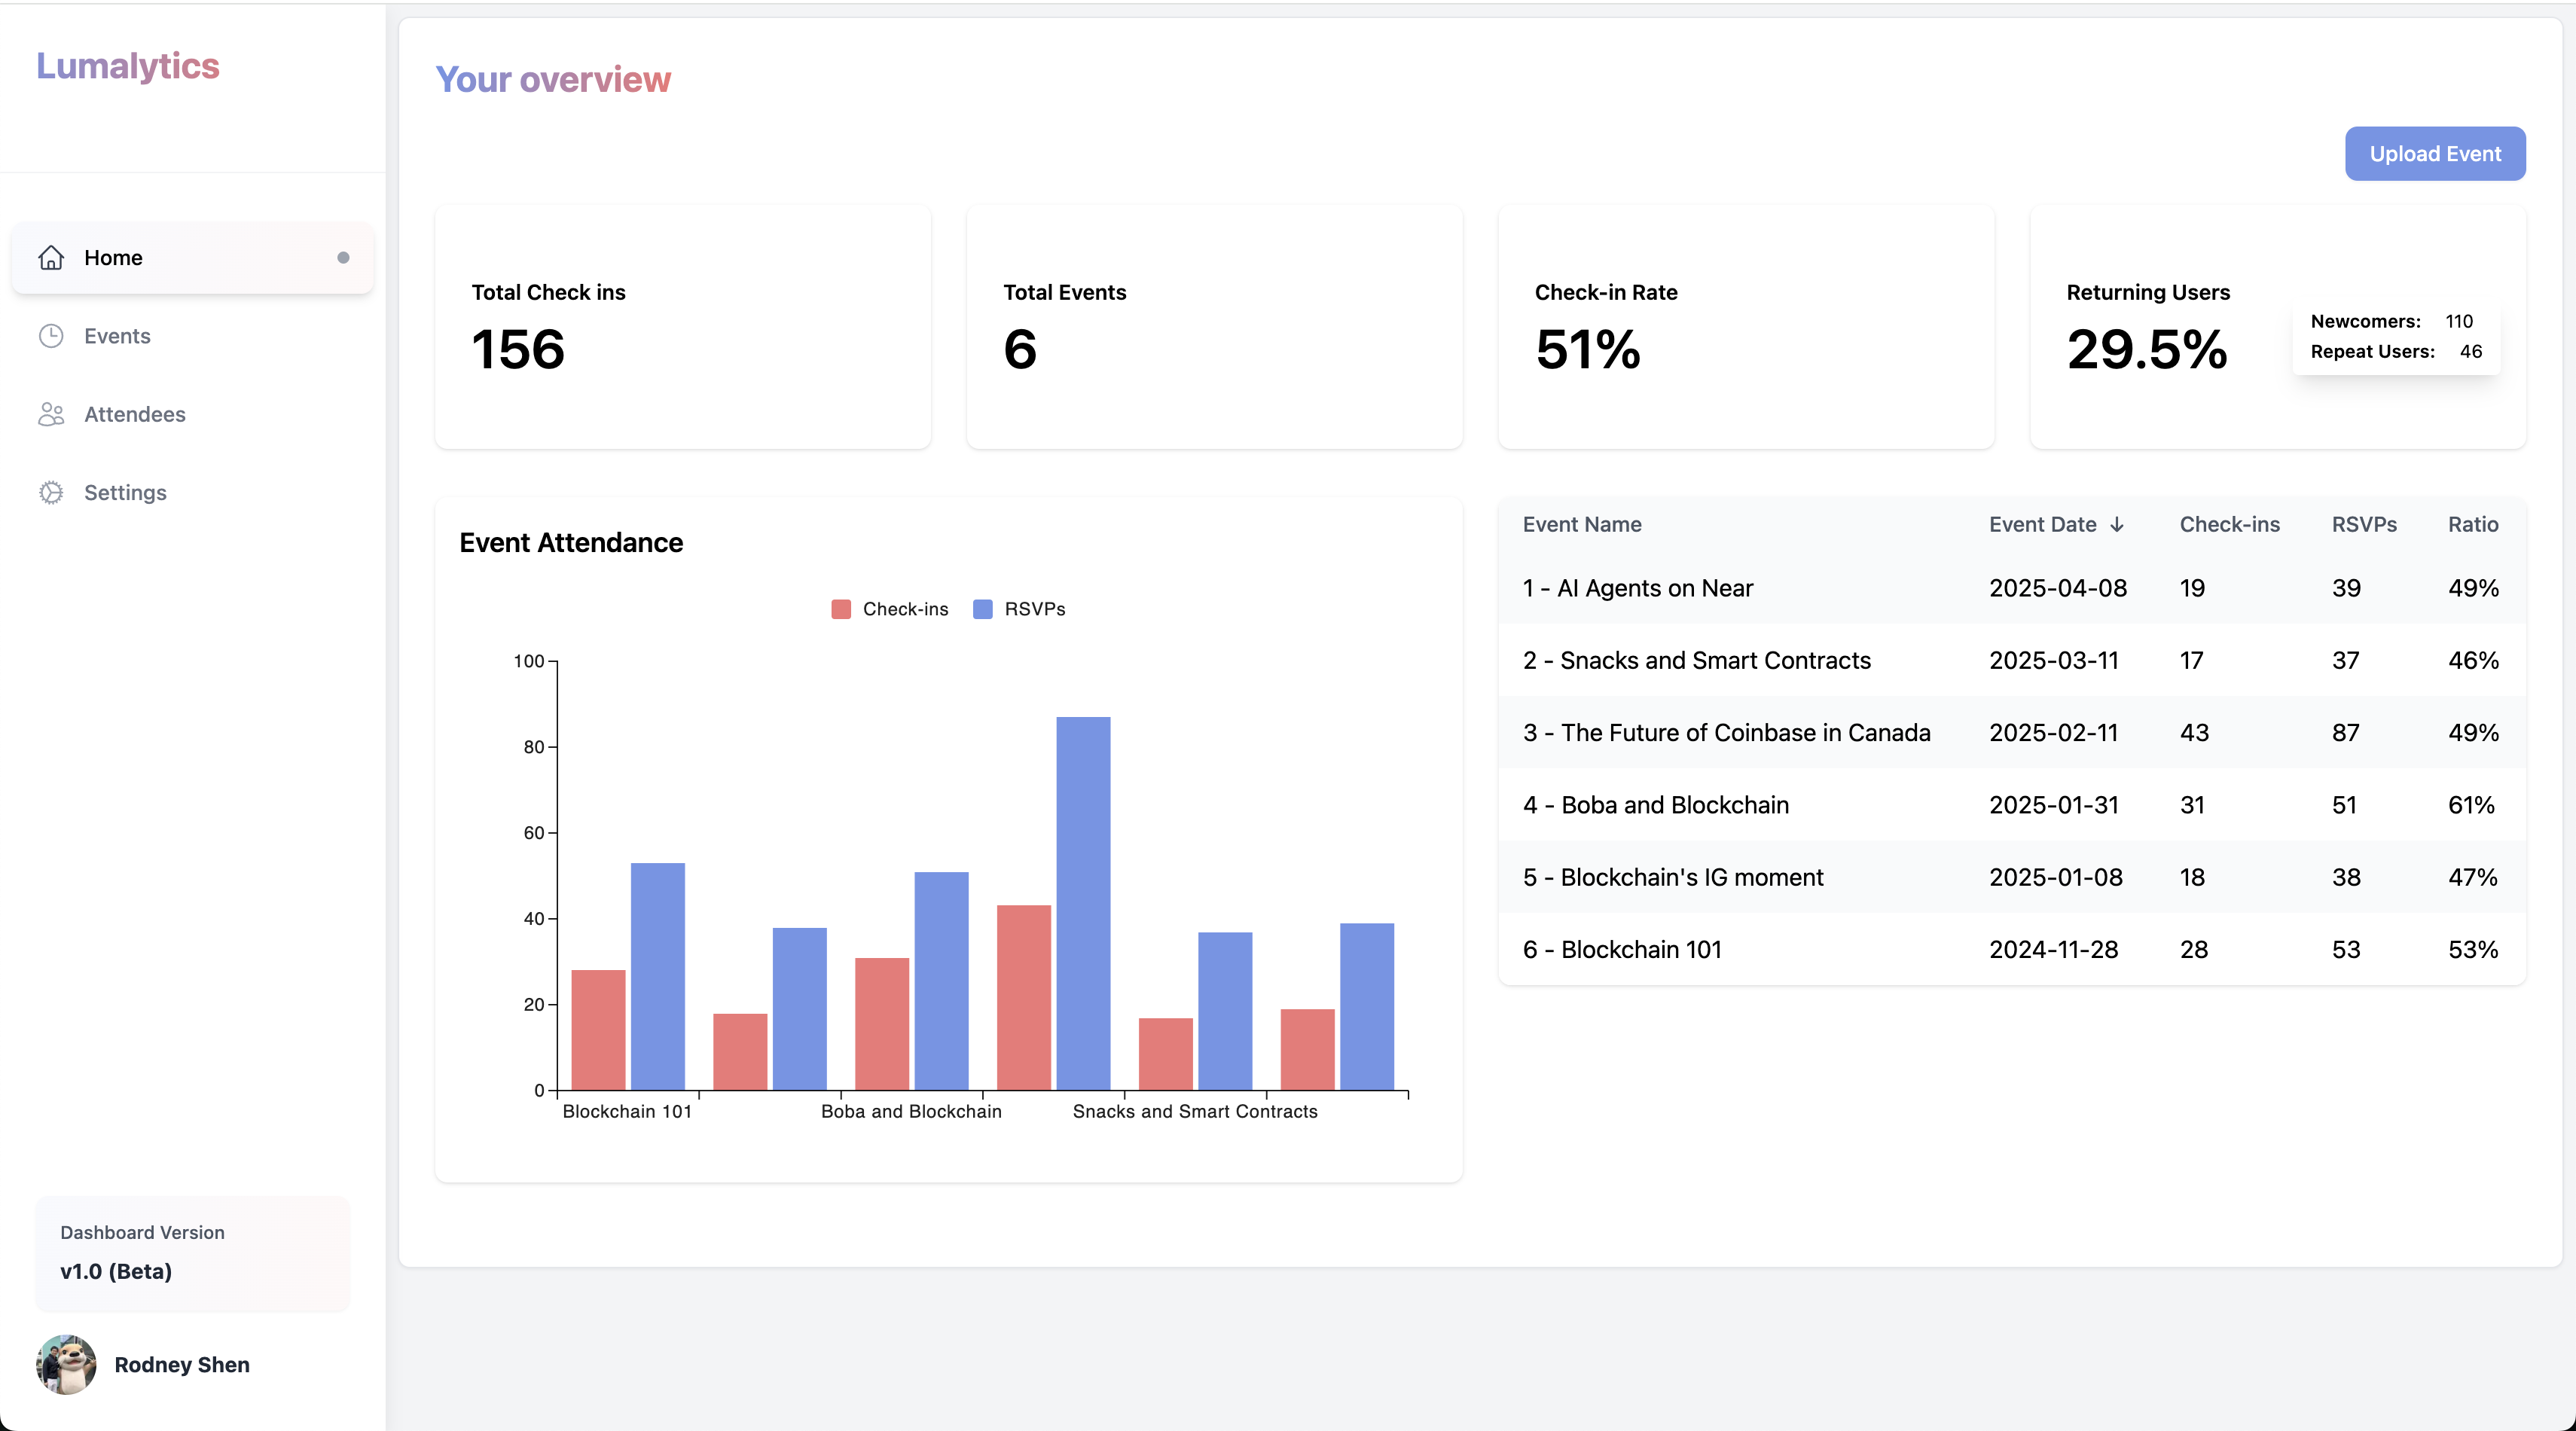Click the Event Attendance chart title

click(571, 543)
